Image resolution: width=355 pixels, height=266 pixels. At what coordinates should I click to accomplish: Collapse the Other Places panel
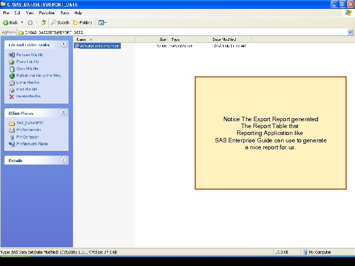(x=64, y=112)
